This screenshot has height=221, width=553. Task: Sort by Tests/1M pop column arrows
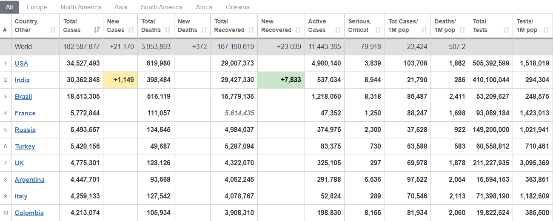(x=546, y=30)
